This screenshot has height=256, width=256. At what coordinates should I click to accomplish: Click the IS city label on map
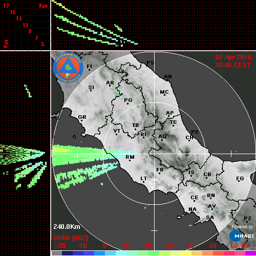pyautogui.click(x=191, y=173)
